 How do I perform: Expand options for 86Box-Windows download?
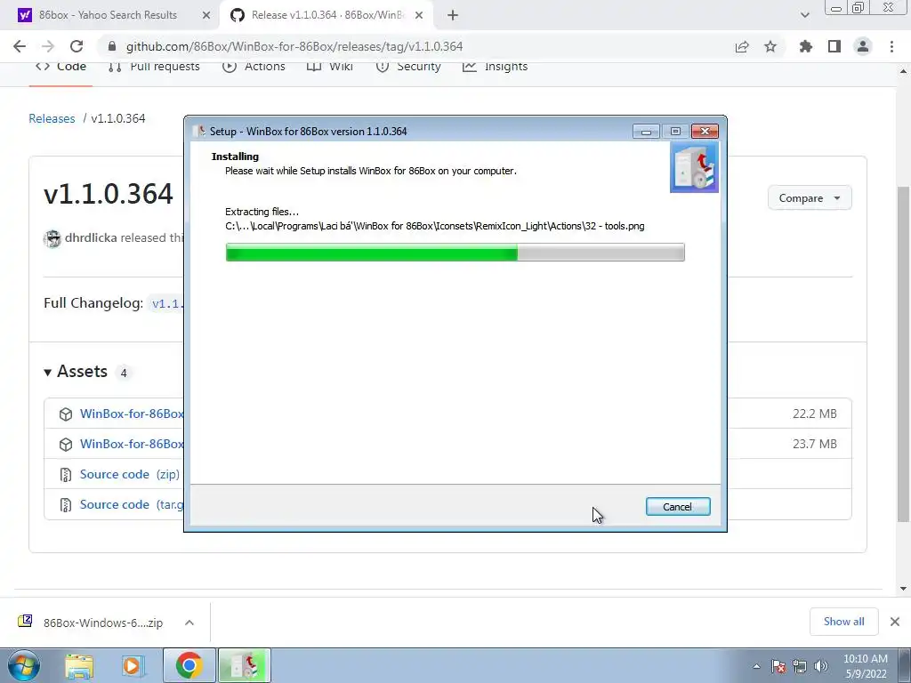[189, 623]
